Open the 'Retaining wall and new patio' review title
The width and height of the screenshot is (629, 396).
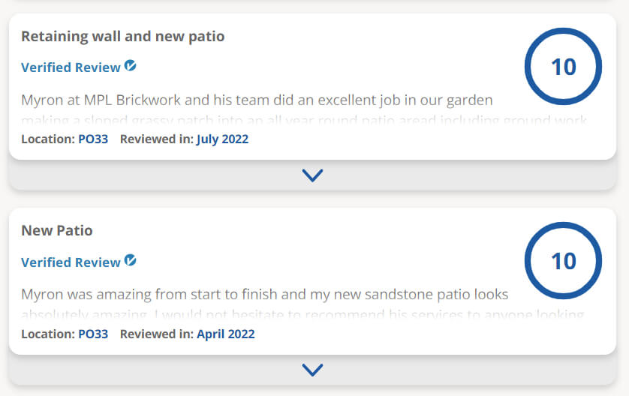pos(122,36)
